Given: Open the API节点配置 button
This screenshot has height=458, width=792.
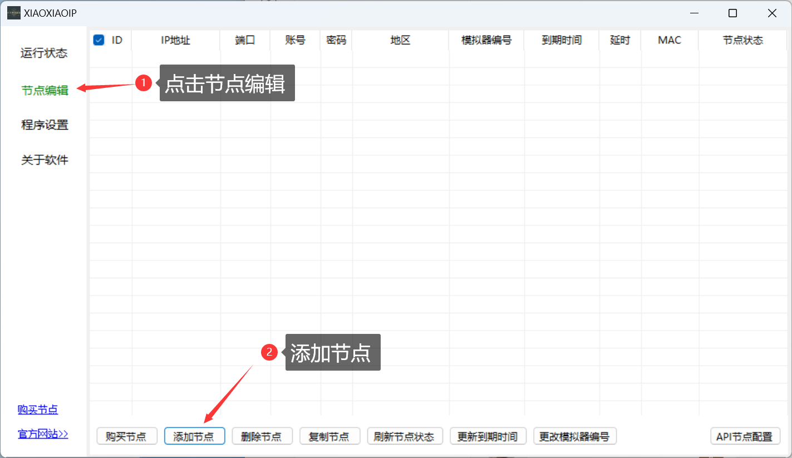Looking at the screenshot, I should point(745,436).
